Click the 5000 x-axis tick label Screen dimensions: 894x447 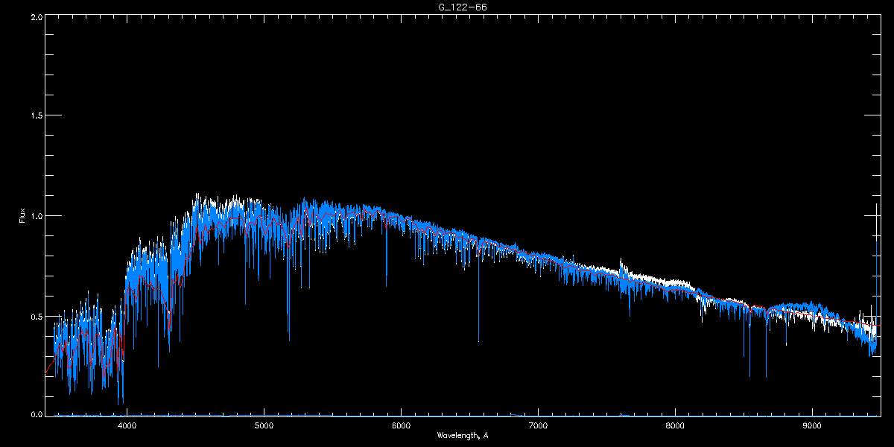pyautogui.click(x=264, y=426)
